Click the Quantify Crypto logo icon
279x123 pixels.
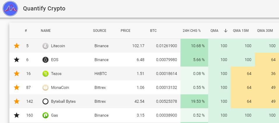pos(10,8)
